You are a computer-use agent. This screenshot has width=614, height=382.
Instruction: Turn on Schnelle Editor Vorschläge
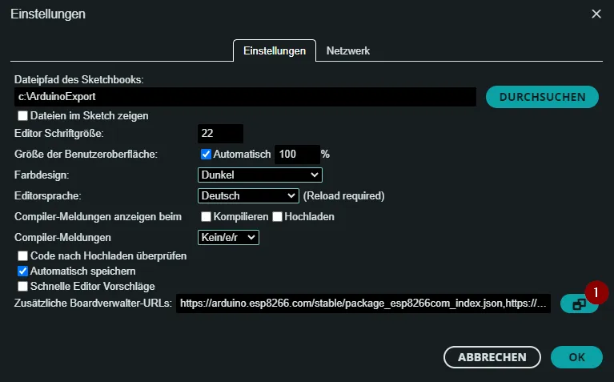22,286
